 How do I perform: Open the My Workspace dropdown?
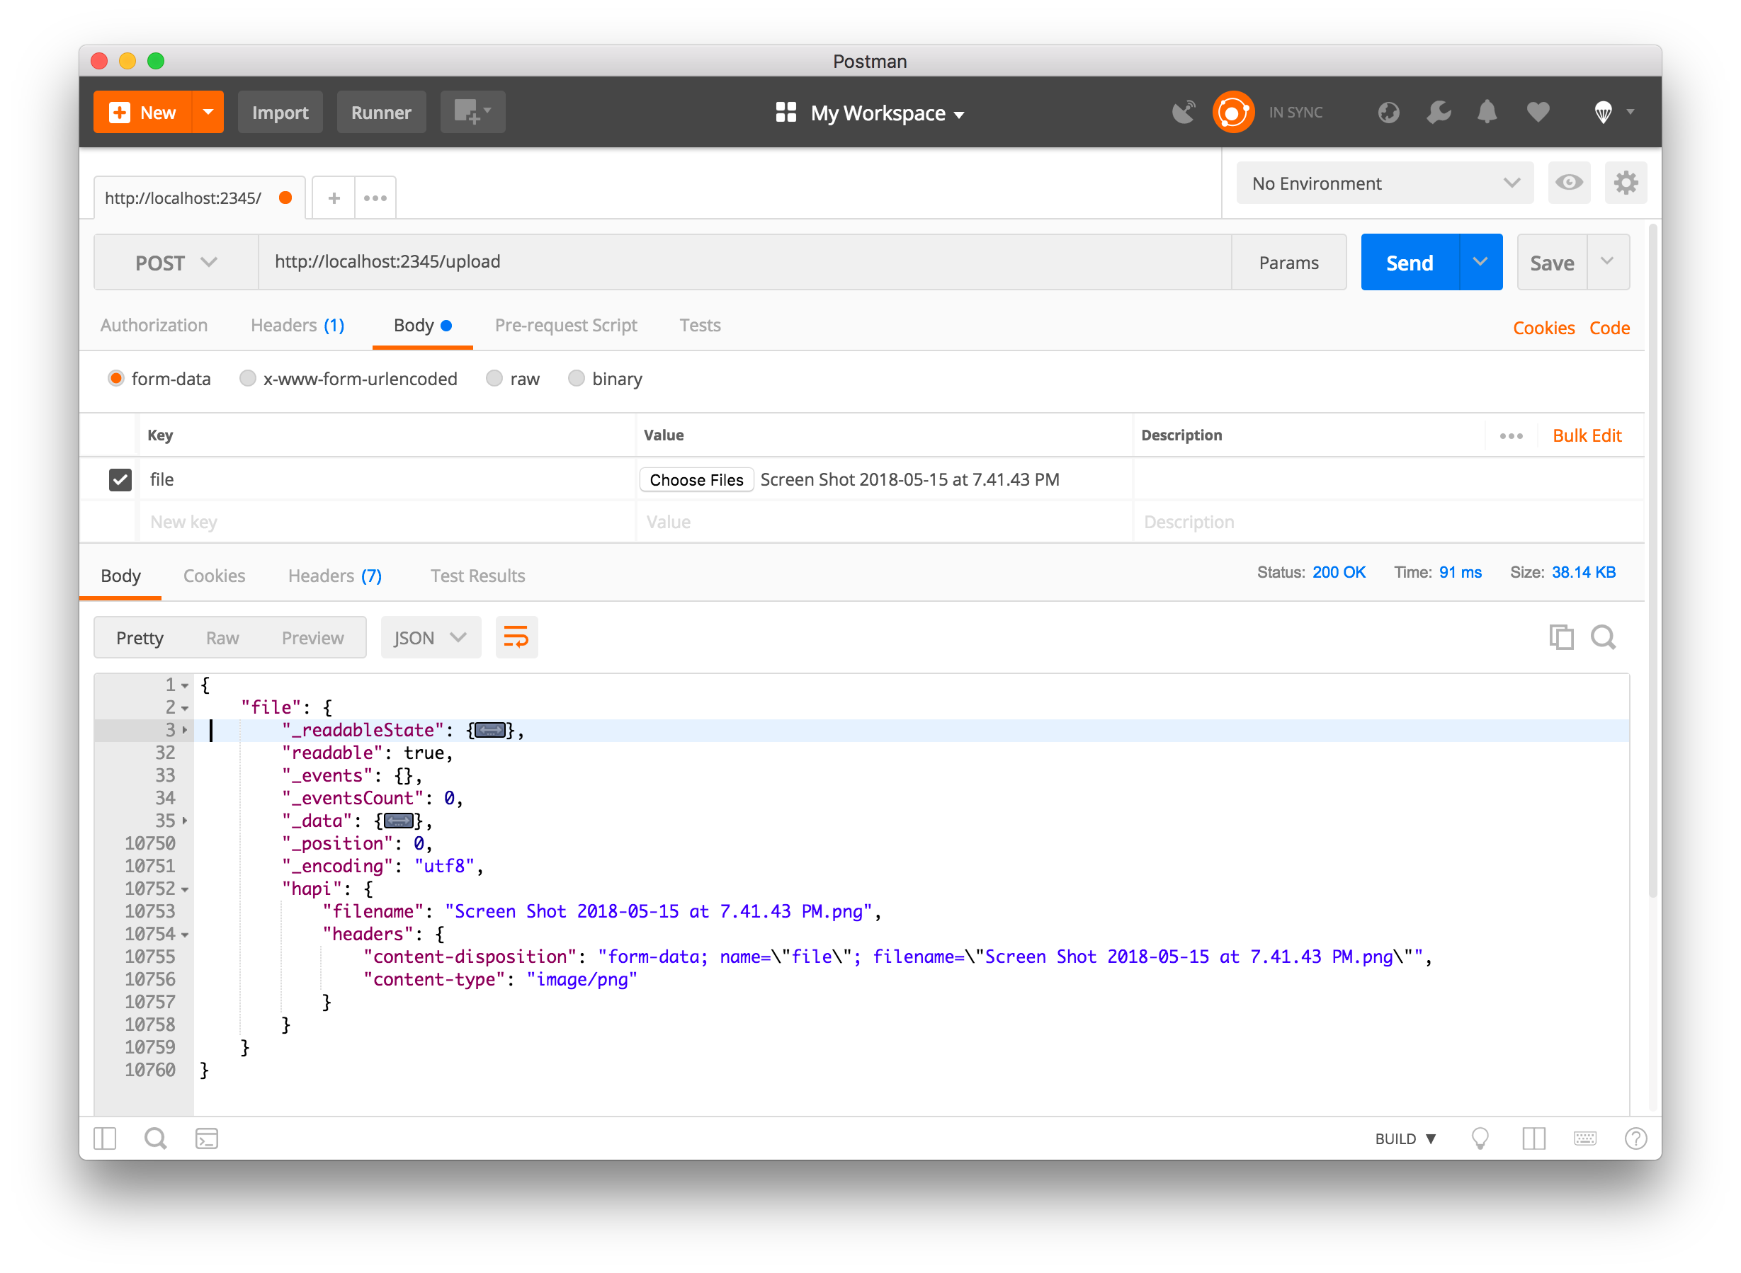coord(869,113)
